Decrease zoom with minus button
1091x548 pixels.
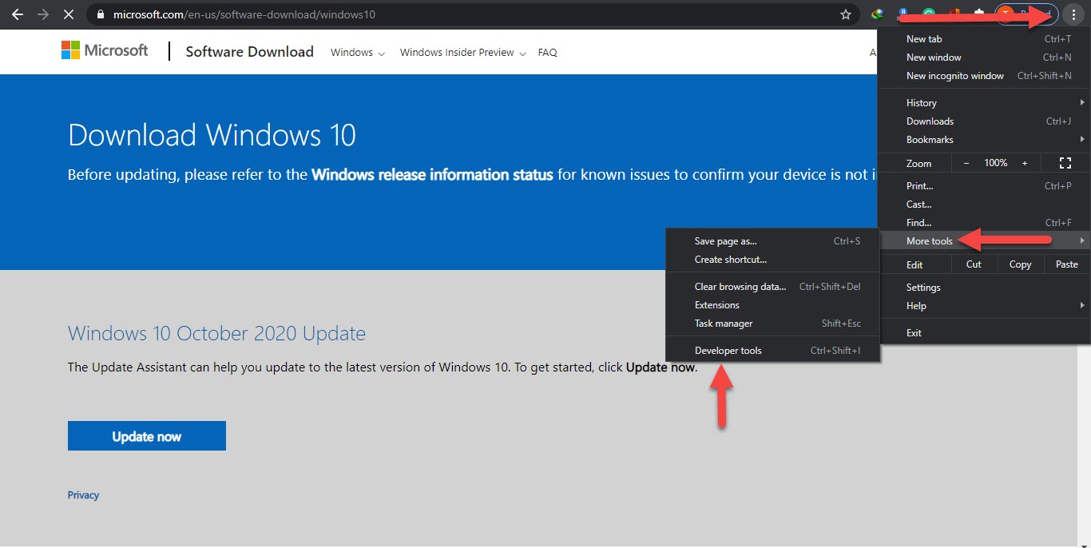click(966, 163)
